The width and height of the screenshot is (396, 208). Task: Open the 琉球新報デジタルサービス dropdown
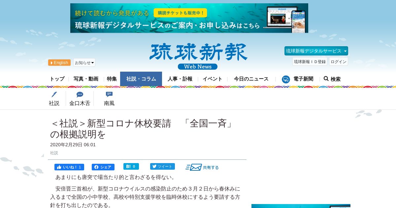tap(316, 51)
